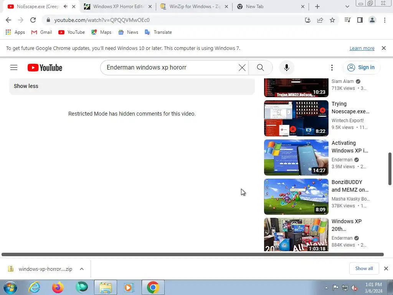Click Chrome taskbar button
The image size is (393, 295).
click(x=153, y=287)
